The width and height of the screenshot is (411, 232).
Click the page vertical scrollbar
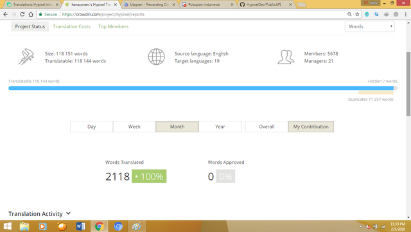[408, 84]
